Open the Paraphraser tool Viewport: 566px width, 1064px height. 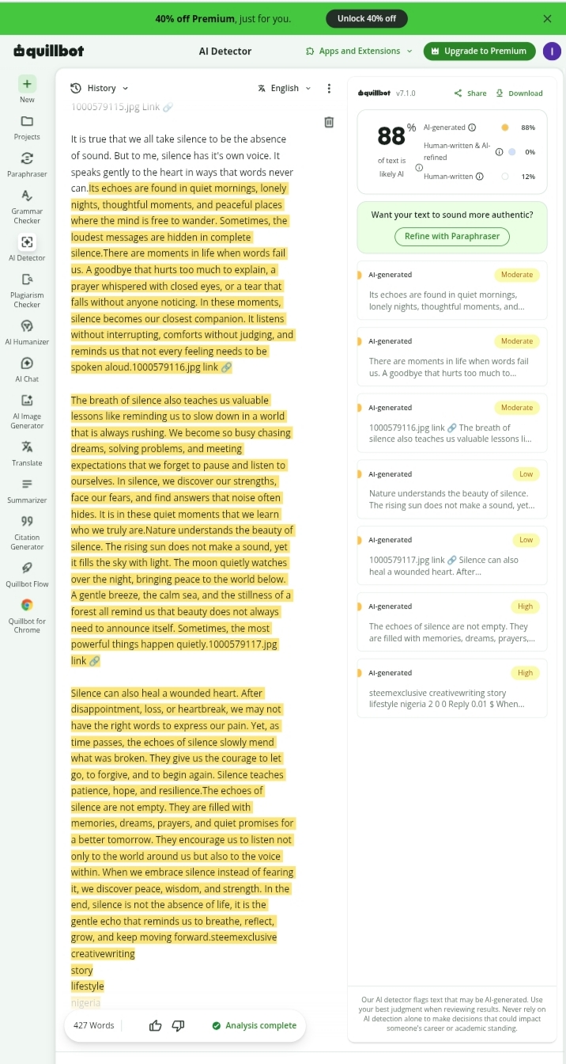(27, 164)
